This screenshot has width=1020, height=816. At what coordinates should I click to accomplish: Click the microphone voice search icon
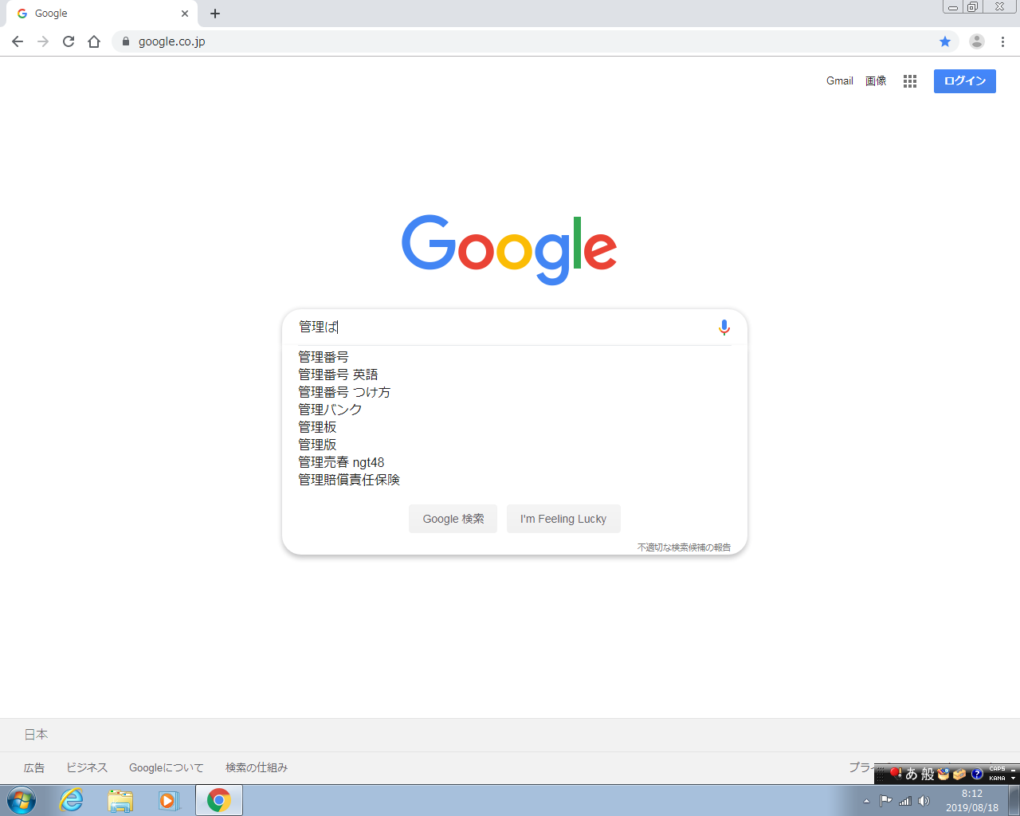724,328
